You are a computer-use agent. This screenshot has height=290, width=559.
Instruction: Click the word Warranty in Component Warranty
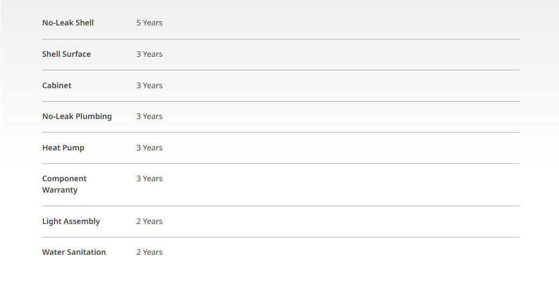(x=59, y=190)
